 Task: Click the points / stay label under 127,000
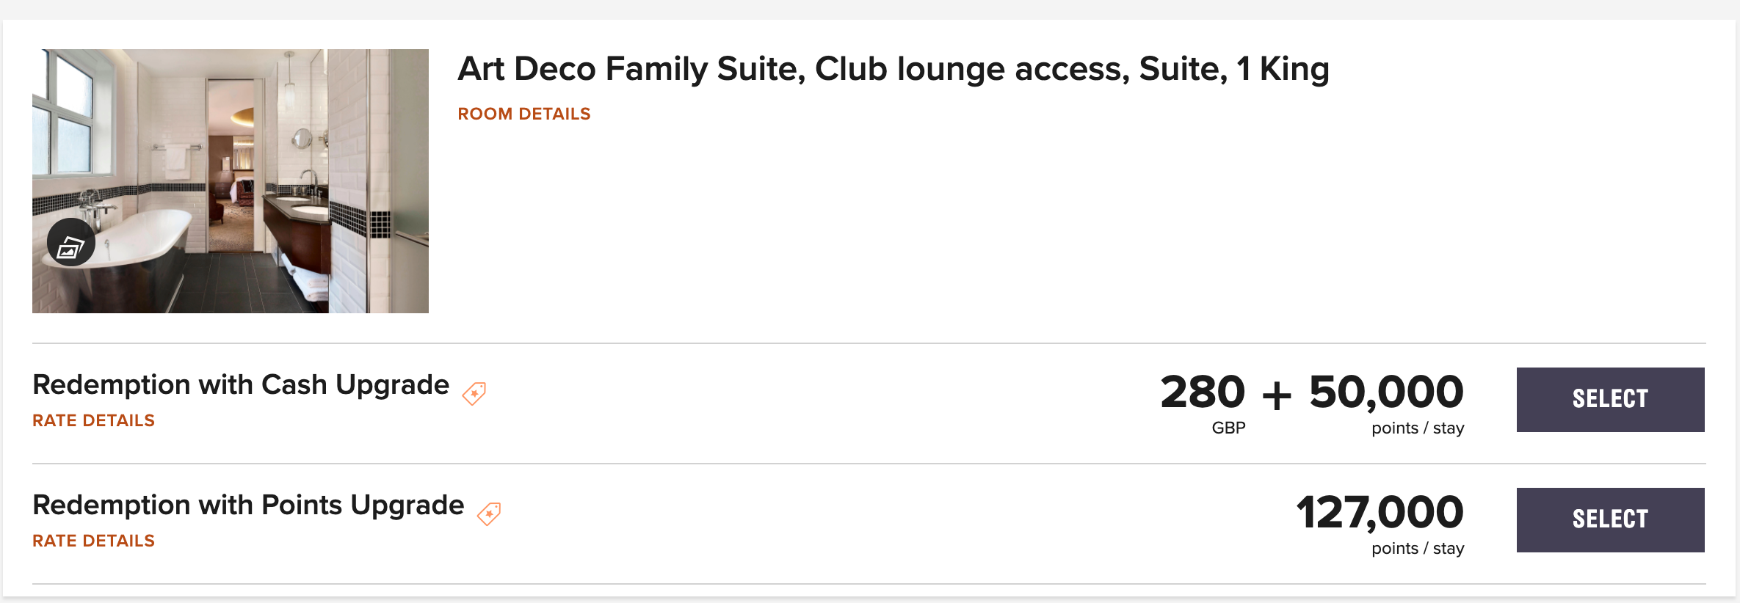pyautogui.click(x=1418, y=548)
